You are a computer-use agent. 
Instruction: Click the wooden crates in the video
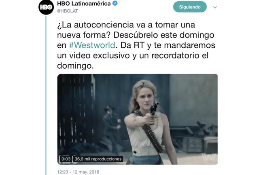point(199,144)
